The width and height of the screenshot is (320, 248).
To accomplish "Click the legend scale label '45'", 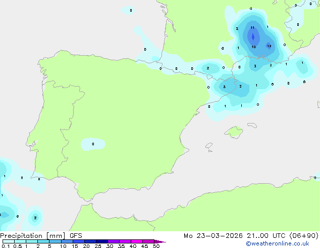I will pos(144,246).
